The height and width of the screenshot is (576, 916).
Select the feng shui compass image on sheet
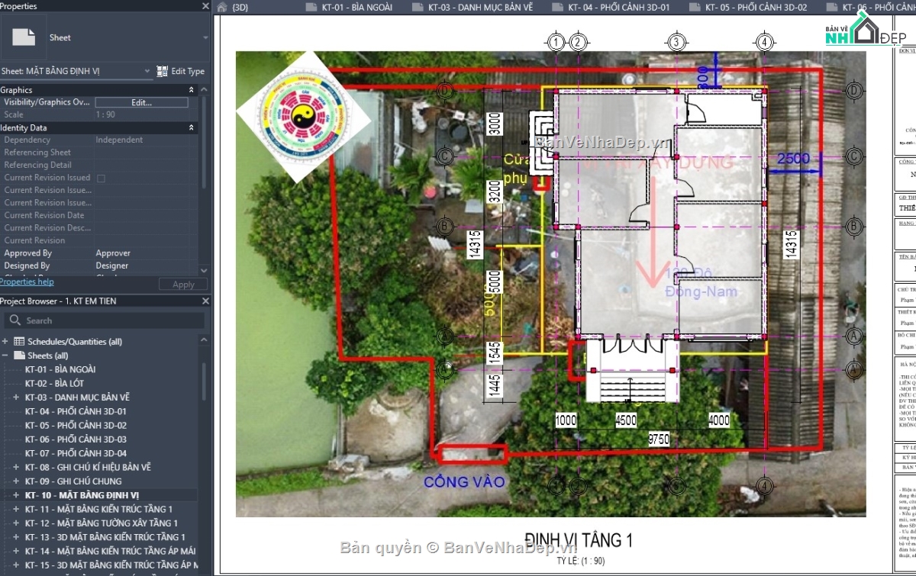tap(302, 117)
